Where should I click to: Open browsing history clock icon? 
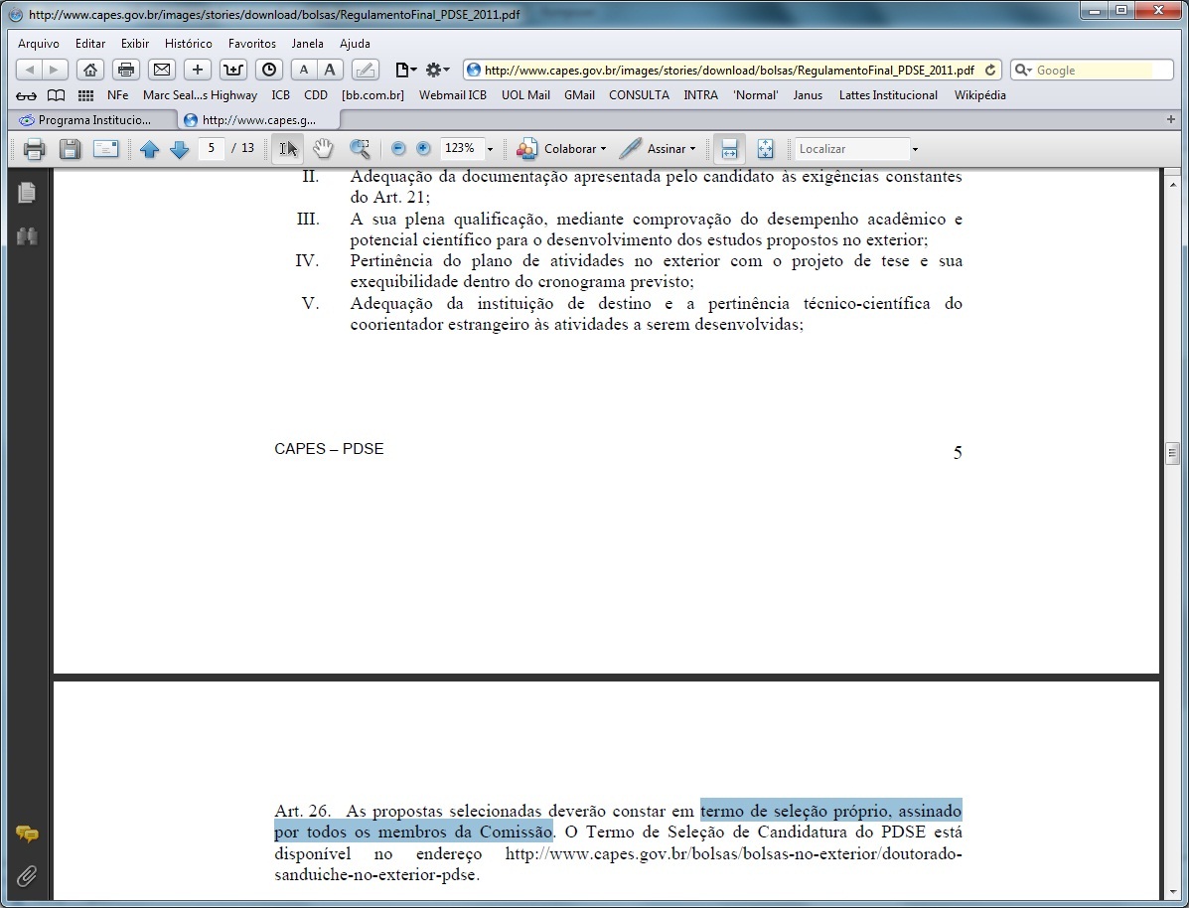point(269,70)
